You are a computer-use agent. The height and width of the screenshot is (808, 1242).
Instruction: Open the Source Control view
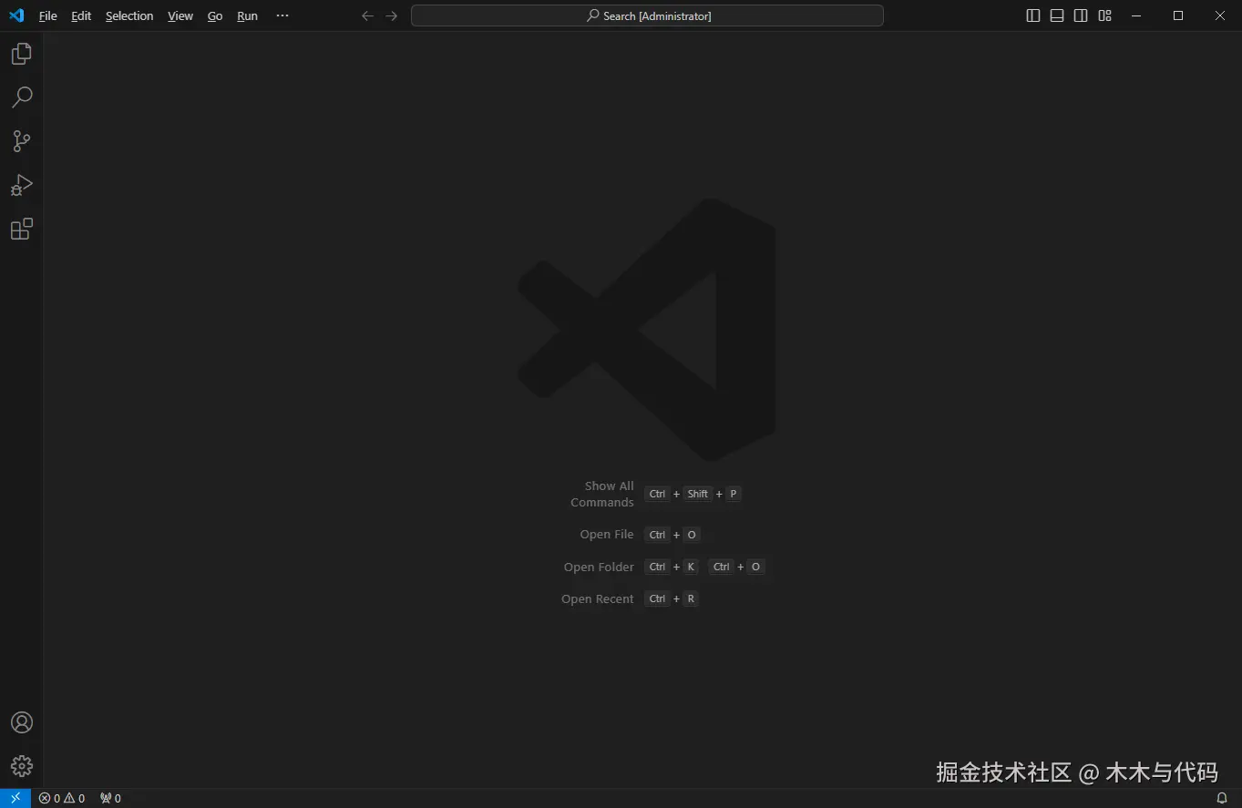(21, 141)
